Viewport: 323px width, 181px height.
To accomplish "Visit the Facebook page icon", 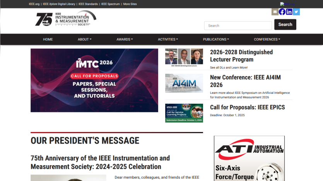I will (282, 12).
